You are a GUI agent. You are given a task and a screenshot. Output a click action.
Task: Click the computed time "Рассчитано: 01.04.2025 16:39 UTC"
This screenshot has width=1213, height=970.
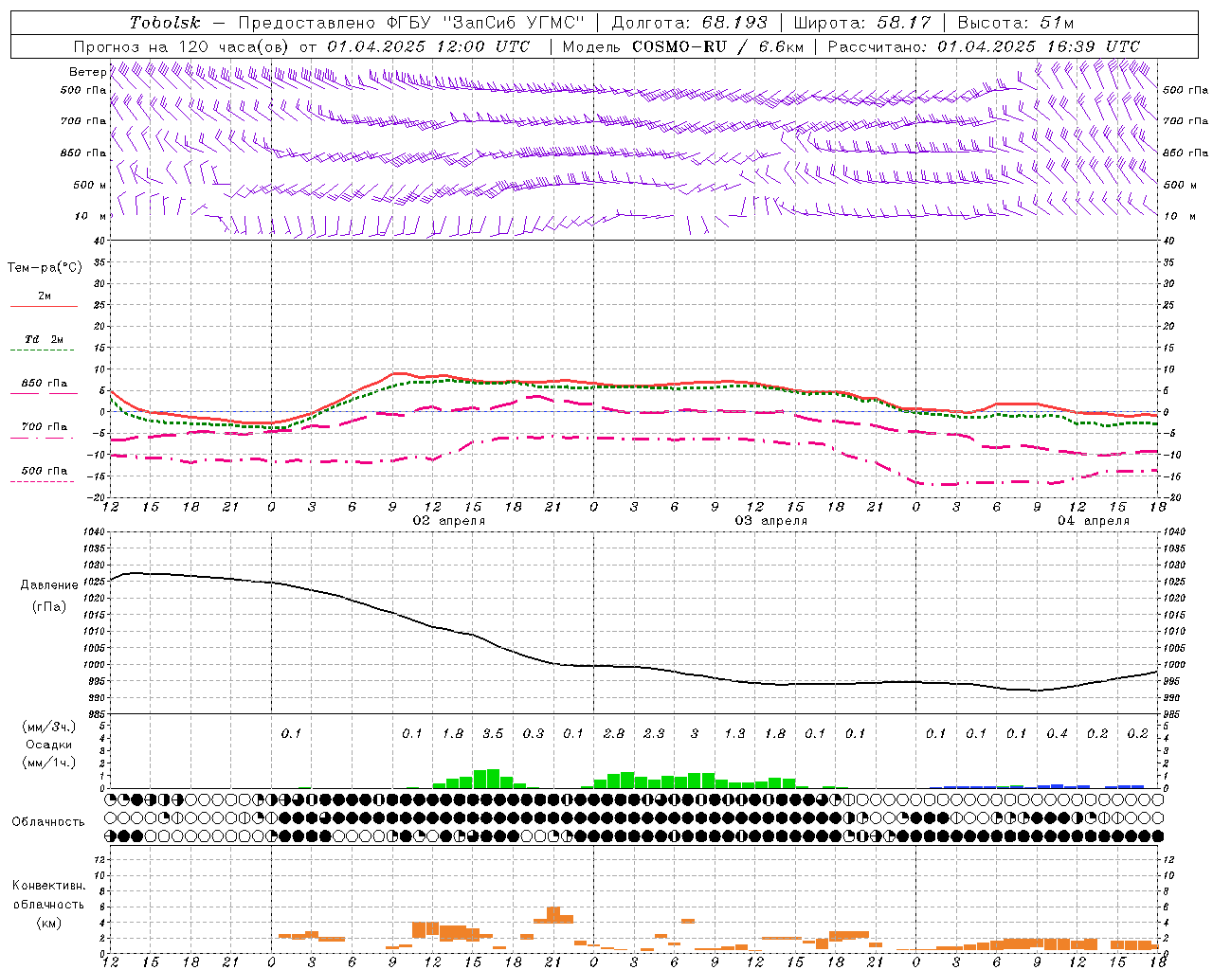[x=984, y=46]
